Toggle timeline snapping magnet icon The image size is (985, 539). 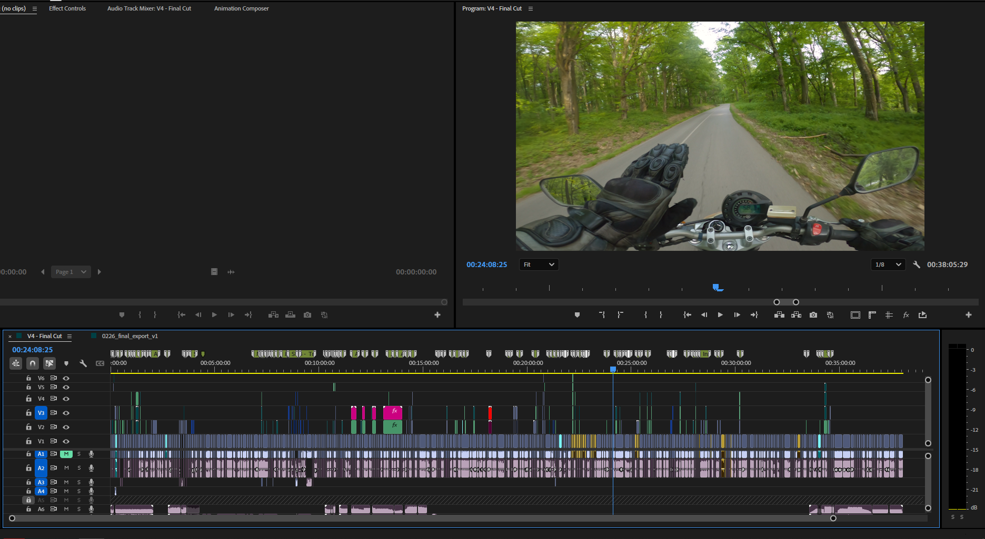33,363
